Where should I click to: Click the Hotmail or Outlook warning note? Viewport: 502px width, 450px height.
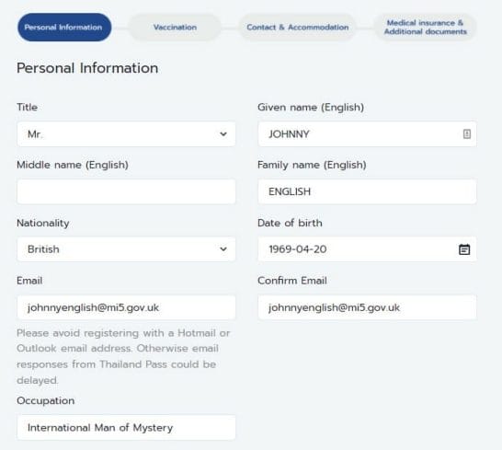click(x=123, y=356)
